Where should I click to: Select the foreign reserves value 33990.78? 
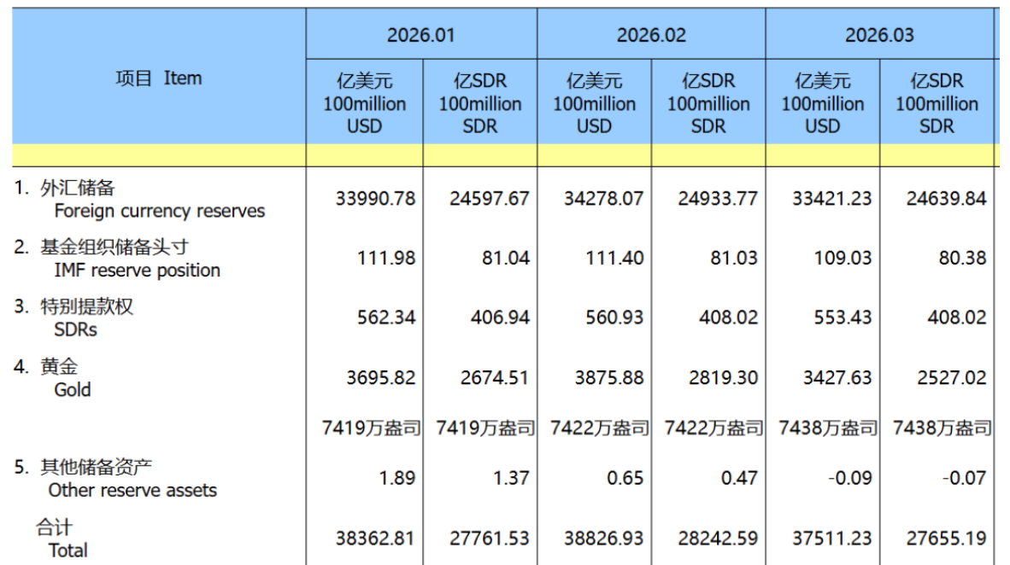click(x=375, y=199)
